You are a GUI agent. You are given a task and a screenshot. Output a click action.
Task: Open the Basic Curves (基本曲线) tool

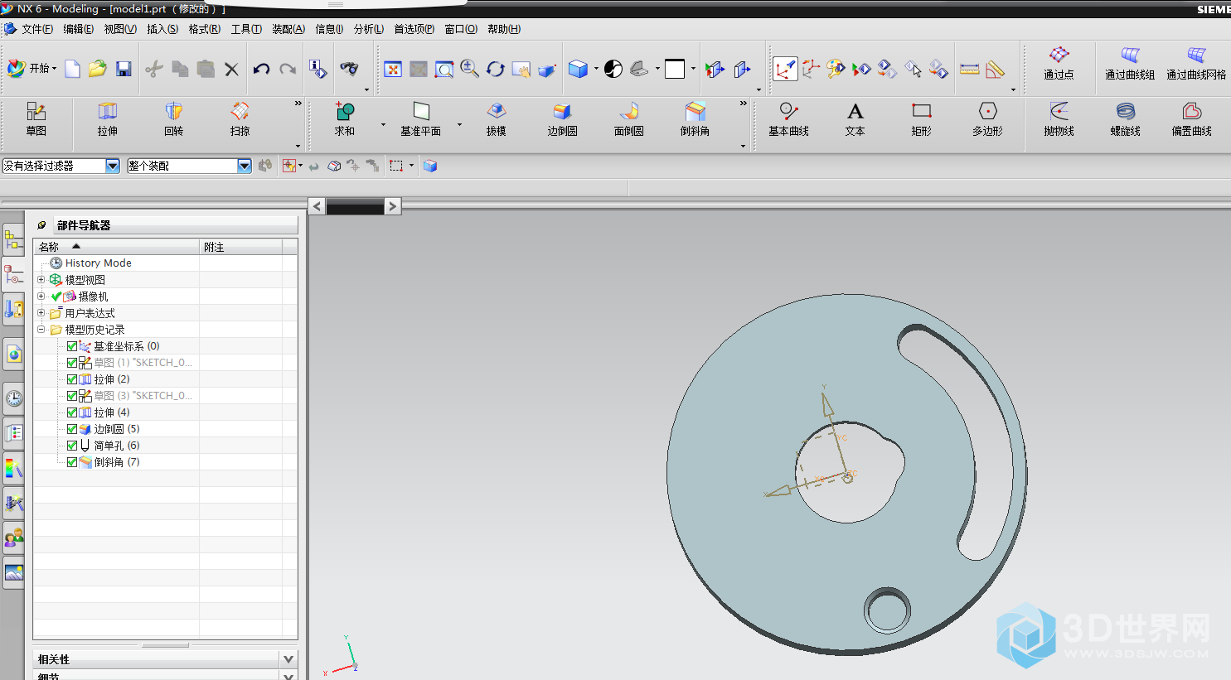(x=788, y=119)
